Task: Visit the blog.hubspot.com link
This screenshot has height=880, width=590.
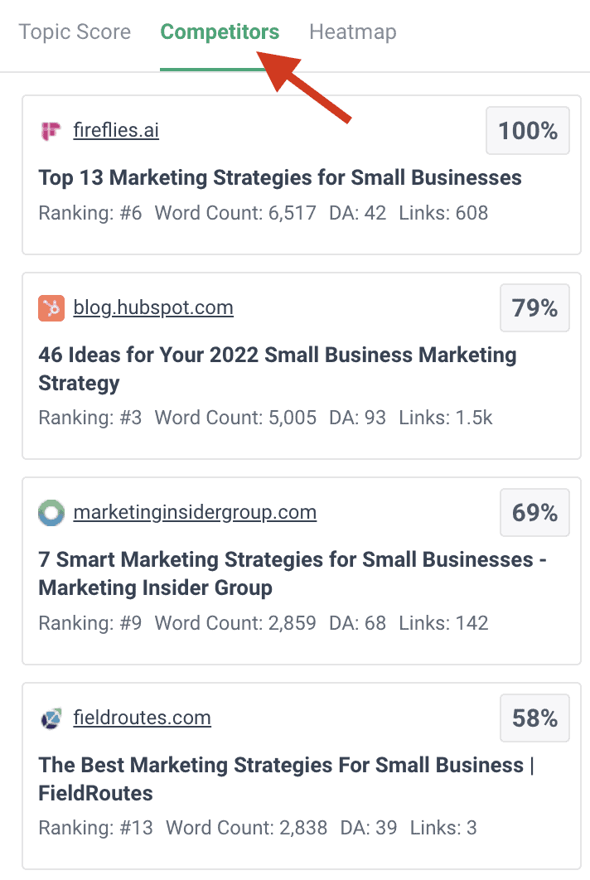Action: [153, 308]
